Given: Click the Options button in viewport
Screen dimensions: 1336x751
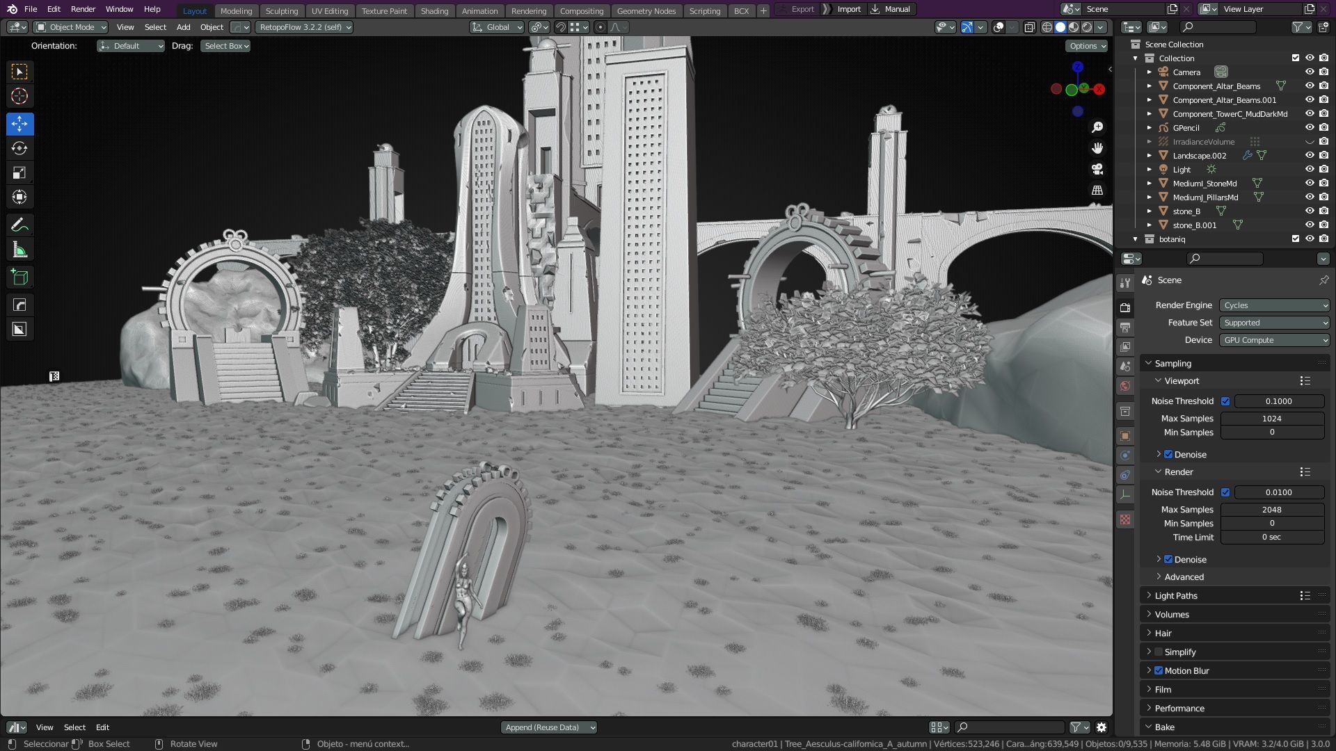Looking at the screenshot, I should [x=1087, y=46].
